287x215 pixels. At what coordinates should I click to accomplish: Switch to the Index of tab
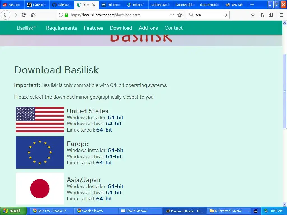click(136, 5)
